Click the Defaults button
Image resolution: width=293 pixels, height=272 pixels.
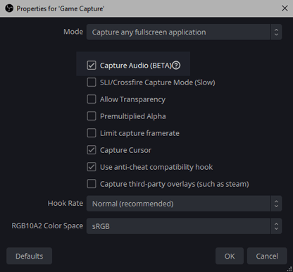pyautogui.click(x=30, y=256)
